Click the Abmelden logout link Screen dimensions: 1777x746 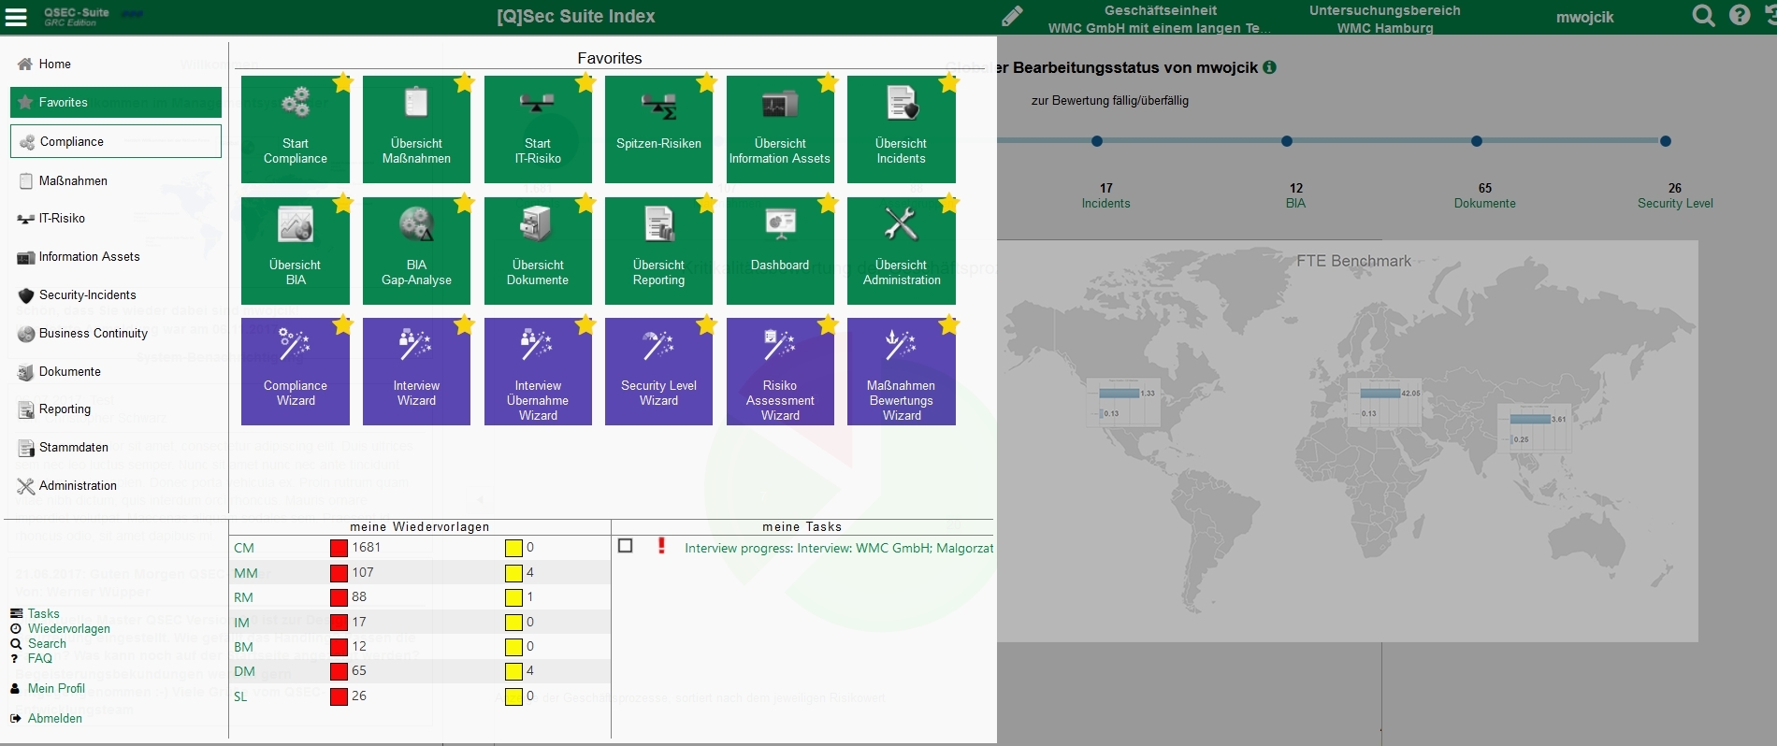54,718
